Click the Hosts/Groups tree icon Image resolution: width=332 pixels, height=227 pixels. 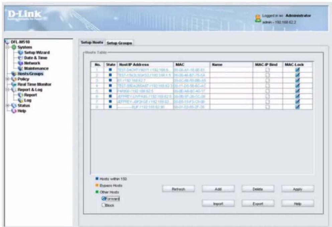(14, 74)
